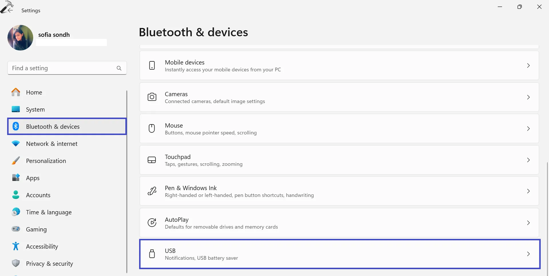Click the USB drive icon
Image resolution: width=549 pixels, height=276 pixels.
pos(152,254)
